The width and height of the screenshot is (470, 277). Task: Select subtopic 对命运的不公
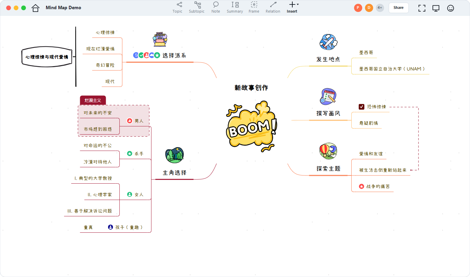(98, 145)
